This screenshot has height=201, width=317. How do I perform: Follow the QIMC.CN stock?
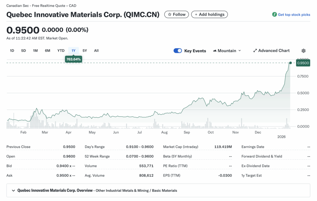pos(176,14)
